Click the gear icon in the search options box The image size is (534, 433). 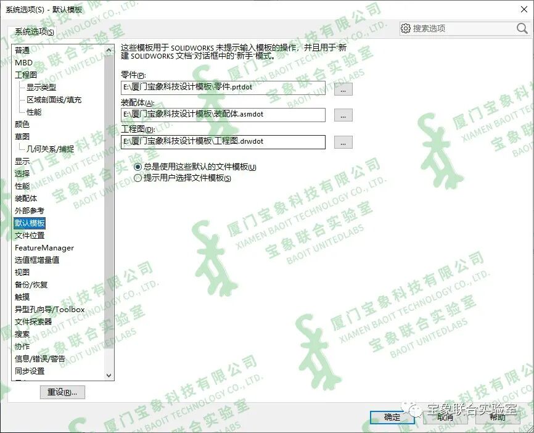pyautogui.click(x=406, y=28)
